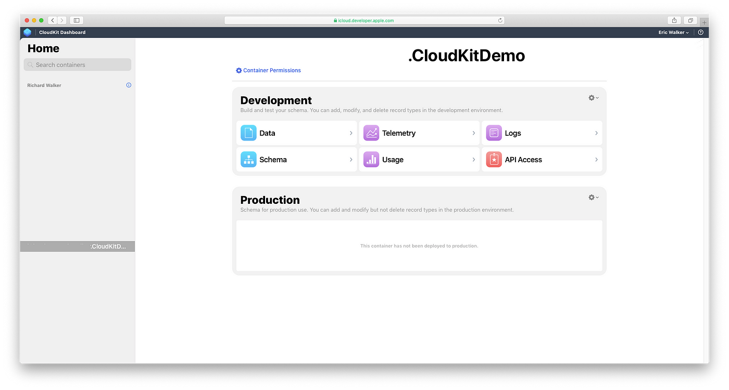
Task: Open the API Access badge icon
Action: pyautogui.click(x=494, y=160)
